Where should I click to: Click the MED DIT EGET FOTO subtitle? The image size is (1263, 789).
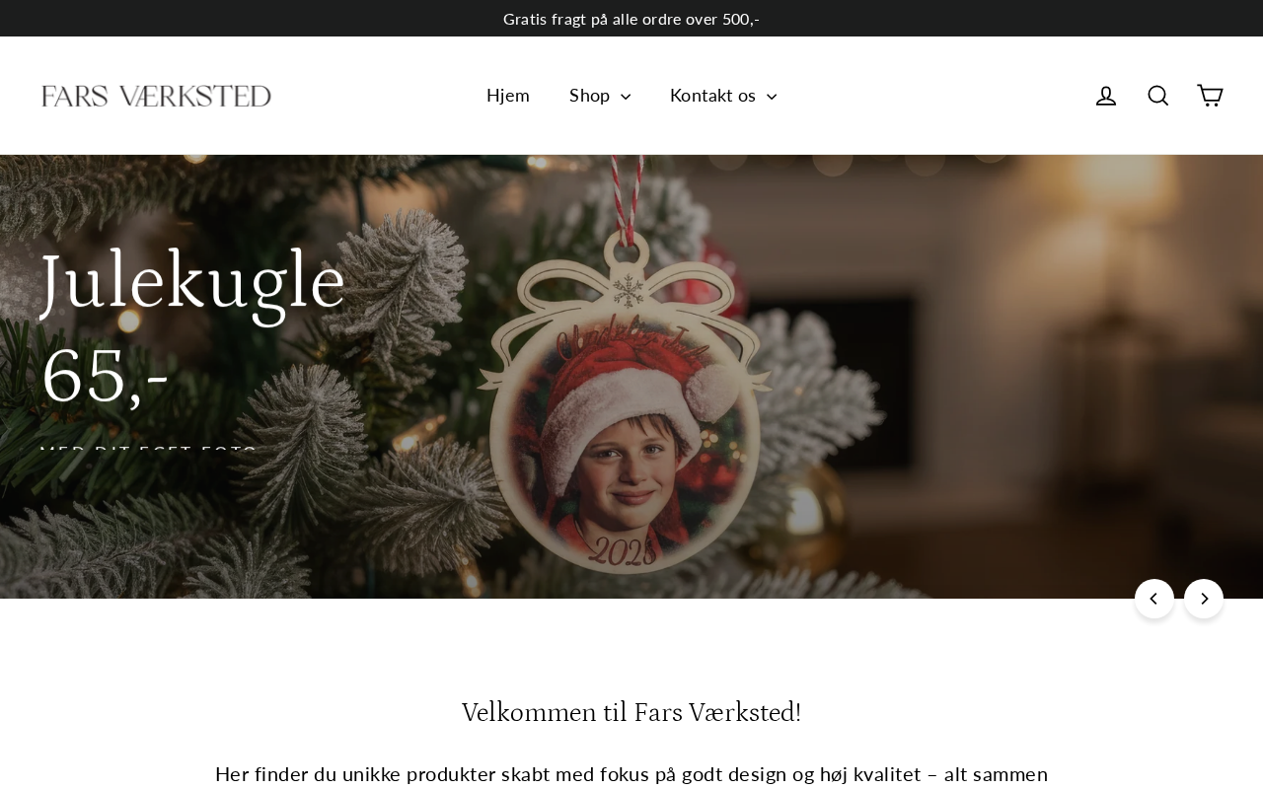tap(148, 453)
